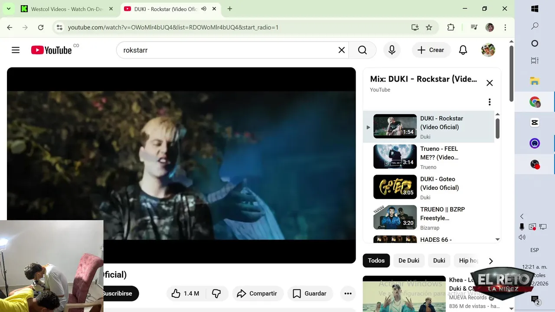Select currently playing DUKI - Rockstar playlist item
Image resolution: width=555 pixels, height=312 pixels.
(x=428, y=127)
